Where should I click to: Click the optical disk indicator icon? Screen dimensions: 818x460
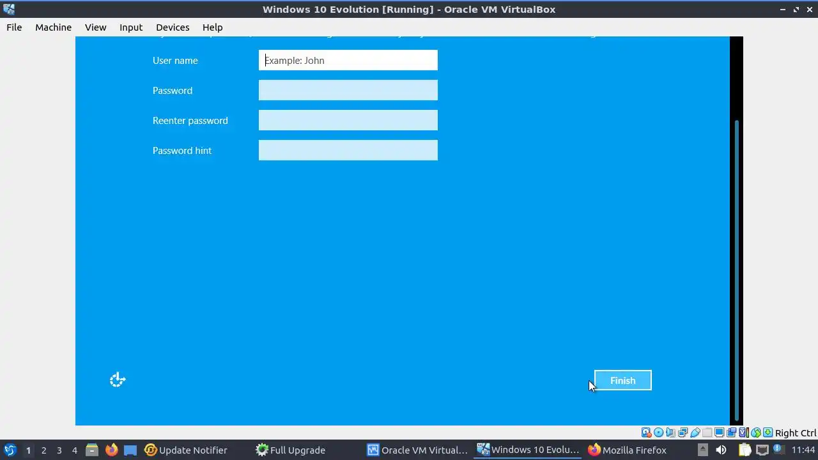pos(659,433)
